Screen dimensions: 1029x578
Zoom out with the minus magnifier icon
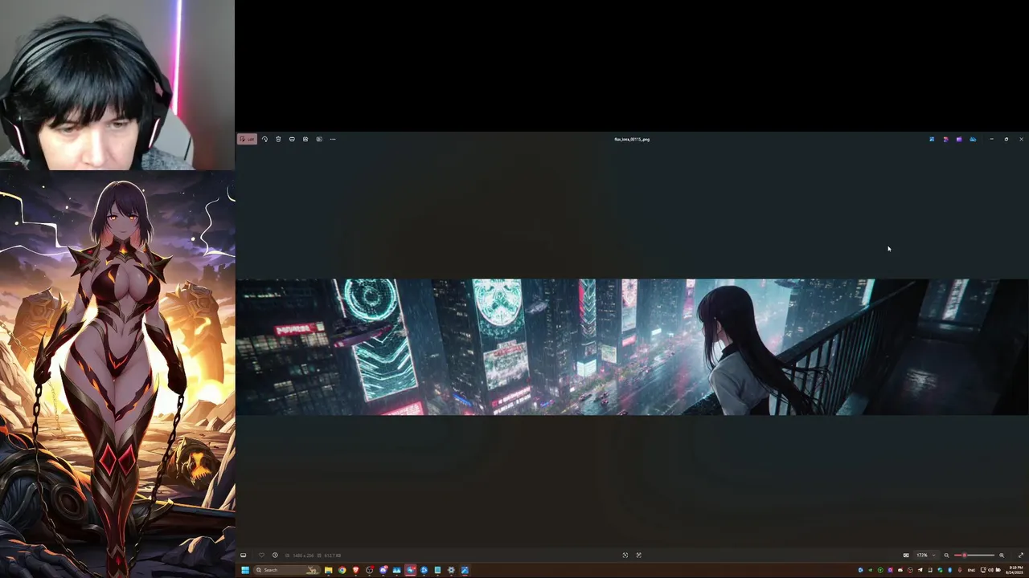click(x=946, y=555)
